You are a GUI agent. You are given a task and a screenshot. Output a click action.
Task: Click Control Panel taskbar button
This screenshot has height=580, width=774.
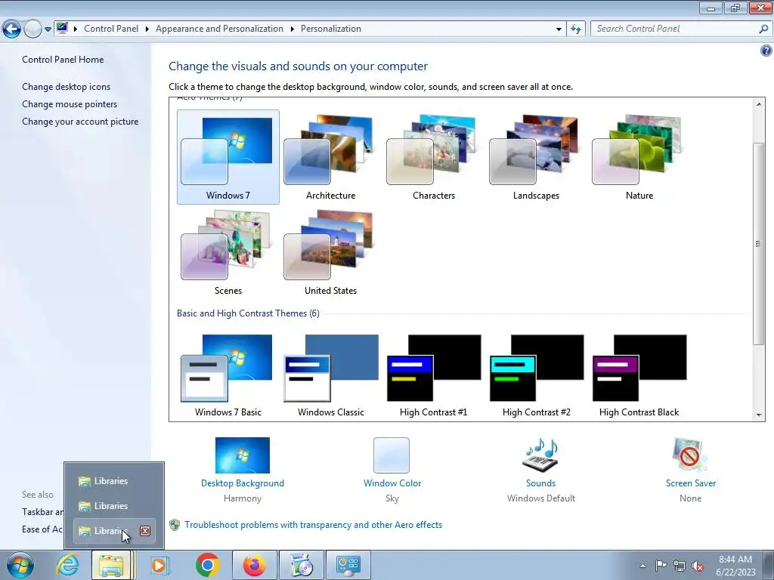[x=348, y=565]
